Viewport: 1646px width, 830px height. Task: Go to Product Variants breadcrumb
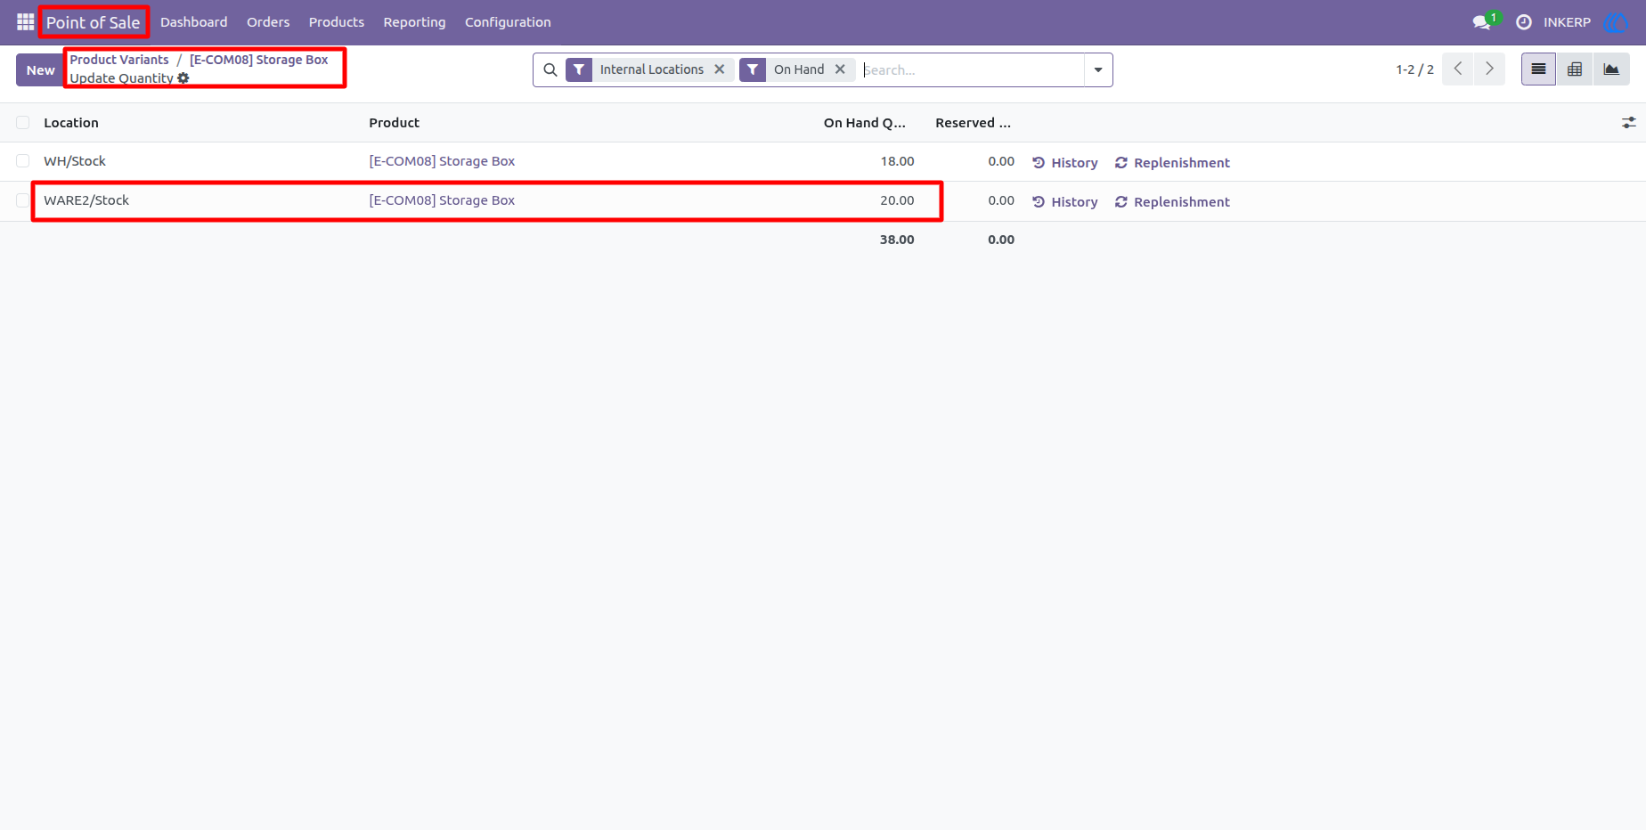tap(119, 60)
